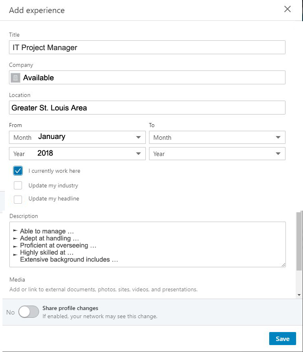The width and height of the screenshot is (303, 352).
Task: Edit the IT Project Manager title field
Action: point(147,47)
